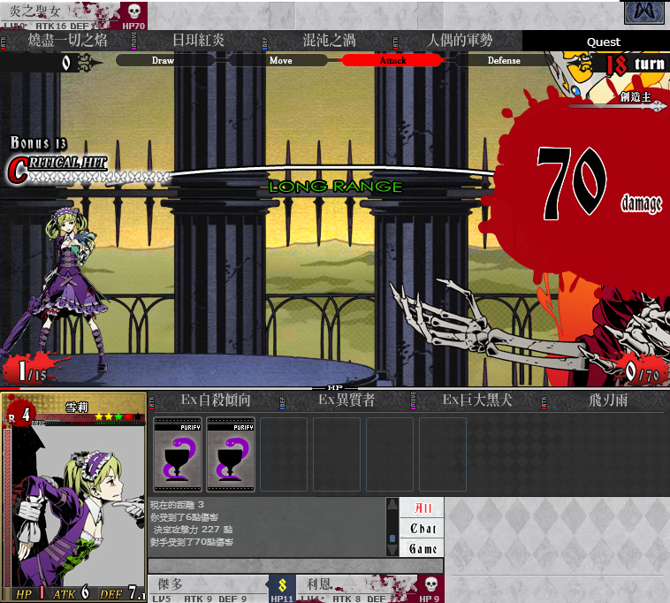The height and width of the screenshot is (603, 670).
Task: Click the red HP bar under the stage
Action: (x=10, y=388)
